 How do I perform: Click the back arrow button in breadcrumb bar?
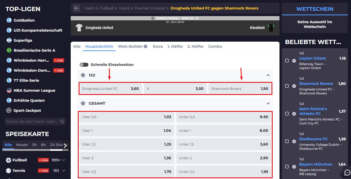pos(77,8)
